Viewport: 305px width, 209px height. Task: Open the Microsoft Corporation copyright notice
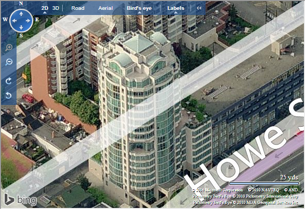217,190
